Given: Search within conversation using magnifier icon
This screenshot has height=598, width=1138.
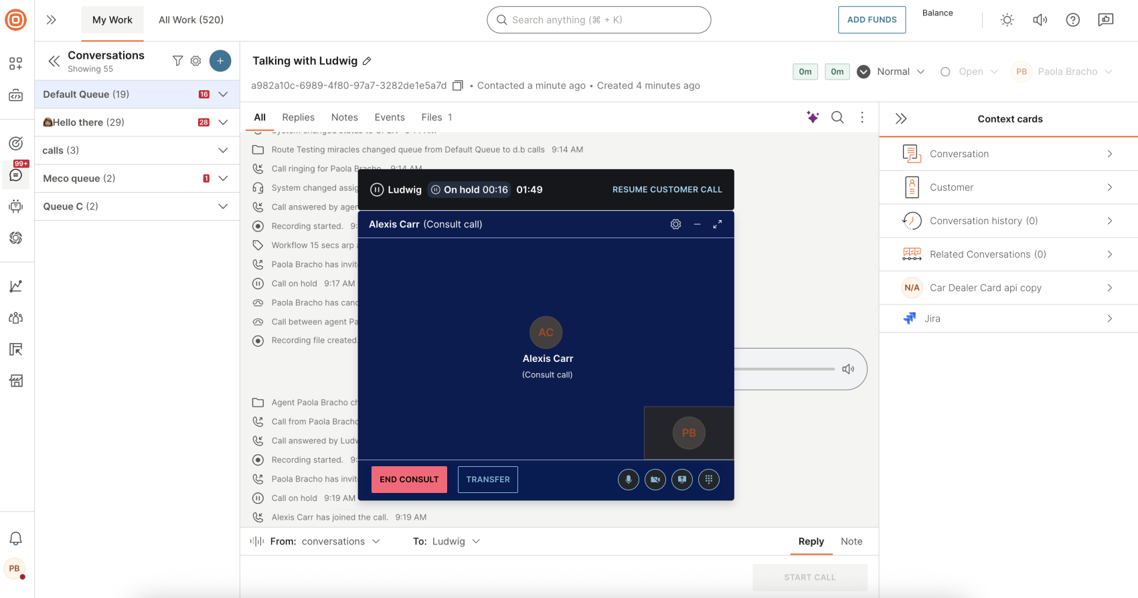Looking at the screenshot, I should click(837, 118).
